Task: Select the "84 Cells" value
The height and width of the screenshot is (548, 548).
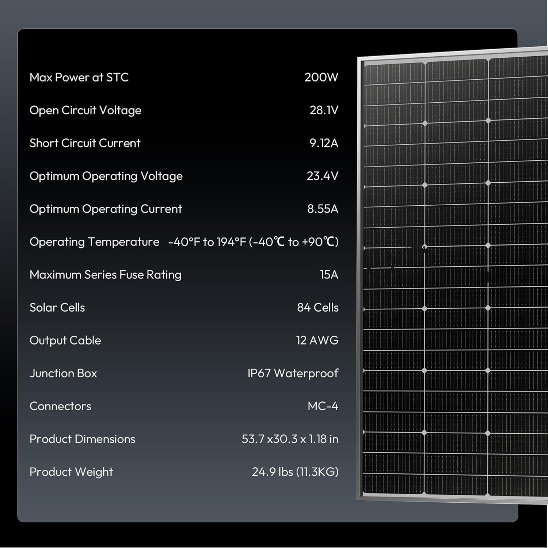Action: tap(317, 308)
